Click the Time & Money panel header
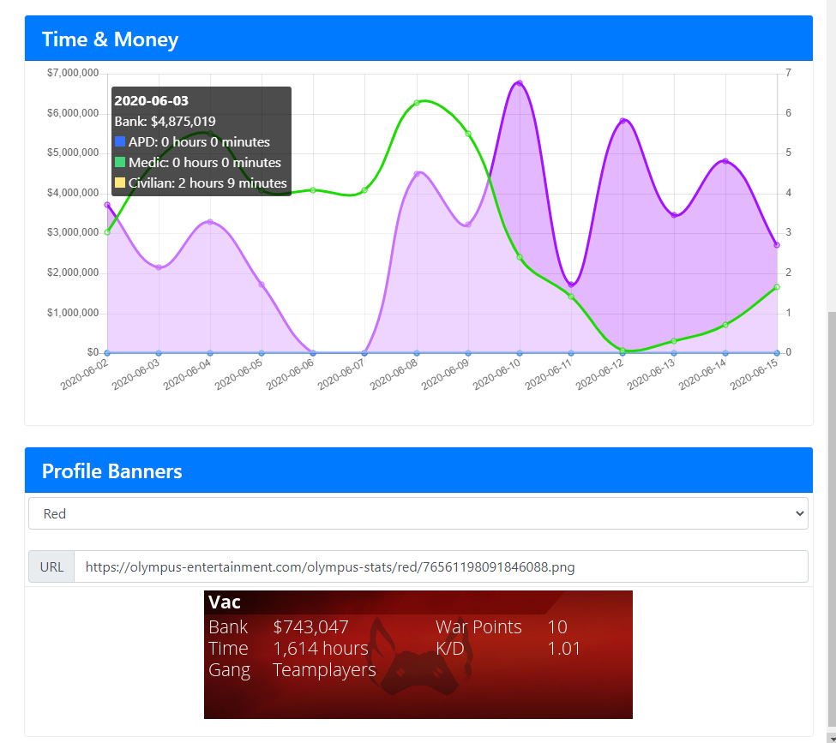Image resolution: width=836 pixels, height=743 pixels. pyautogui.click(x=418, y=39)
